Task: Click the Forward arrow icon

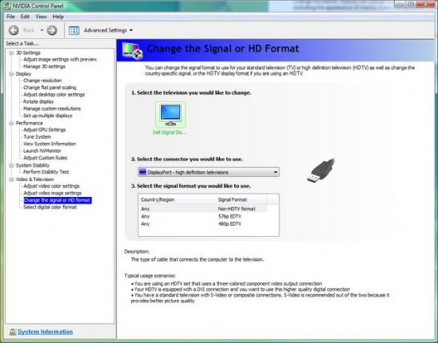Action: tap(52, 30)
